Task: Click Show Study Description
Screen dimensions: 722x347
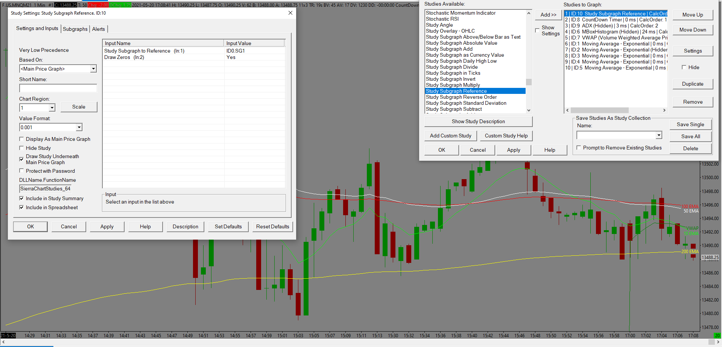Action: click(x=478, y=121)
